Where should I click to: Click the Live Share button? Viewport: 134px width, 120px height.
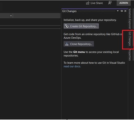coord(94,3)
